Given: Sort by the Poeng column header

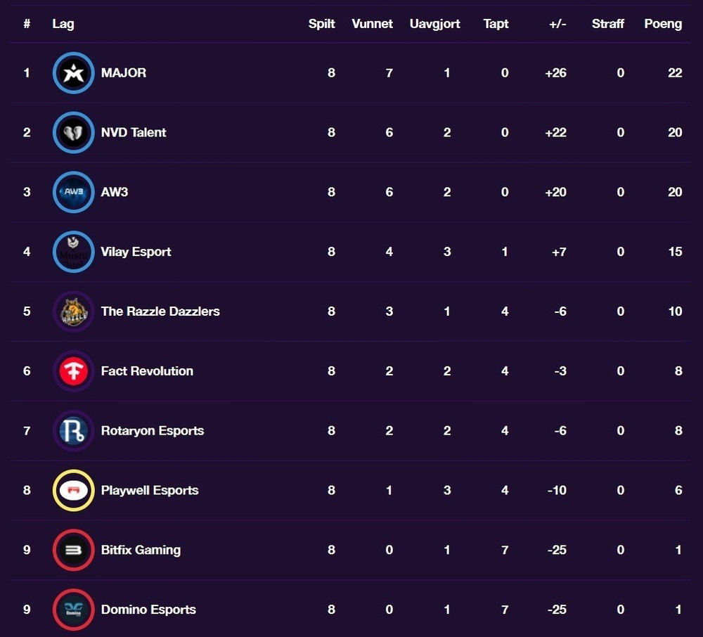Looking at the screenshot, I should pos(663,24).
